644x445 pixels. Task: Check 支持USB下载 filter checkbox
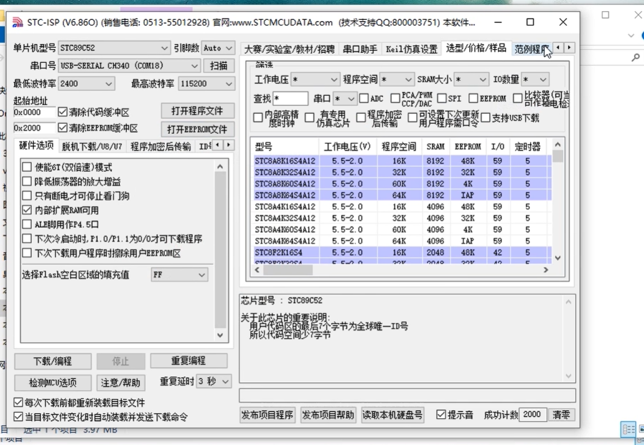485,118
